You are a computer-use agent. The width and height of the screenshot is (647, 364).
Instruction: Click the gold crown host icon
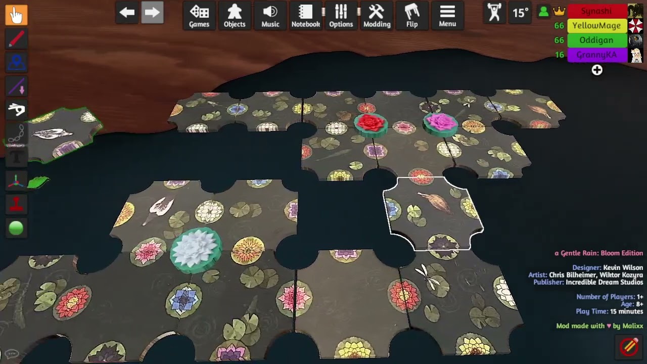(x=559, y=11)
